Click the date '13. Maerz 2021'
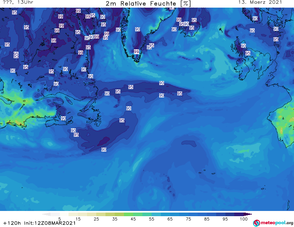This screenshot has height=227, width=294. [260, 2]
